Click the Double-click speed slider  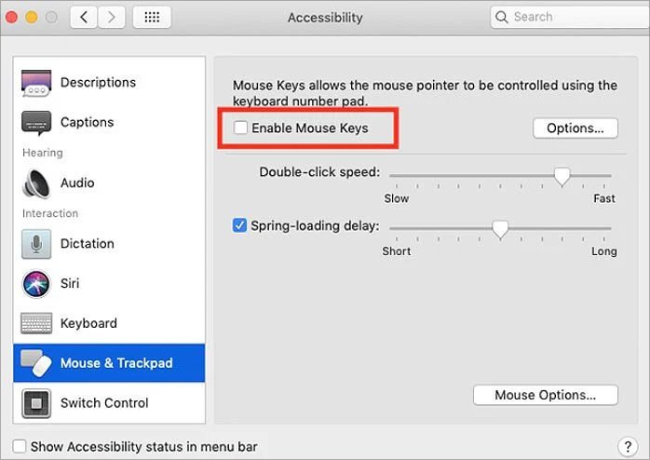tap(562, 175)
